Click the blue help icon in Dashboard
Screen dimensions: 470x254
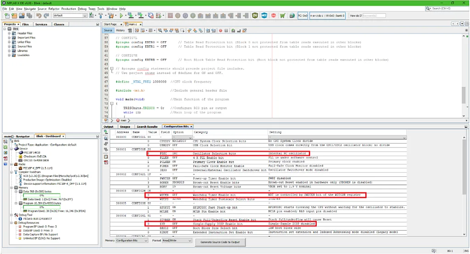point(6,164)
